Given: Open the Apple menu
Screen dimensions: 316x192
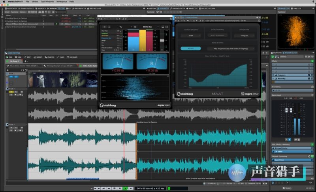Looking at the screenshot, I should [4, 2].
